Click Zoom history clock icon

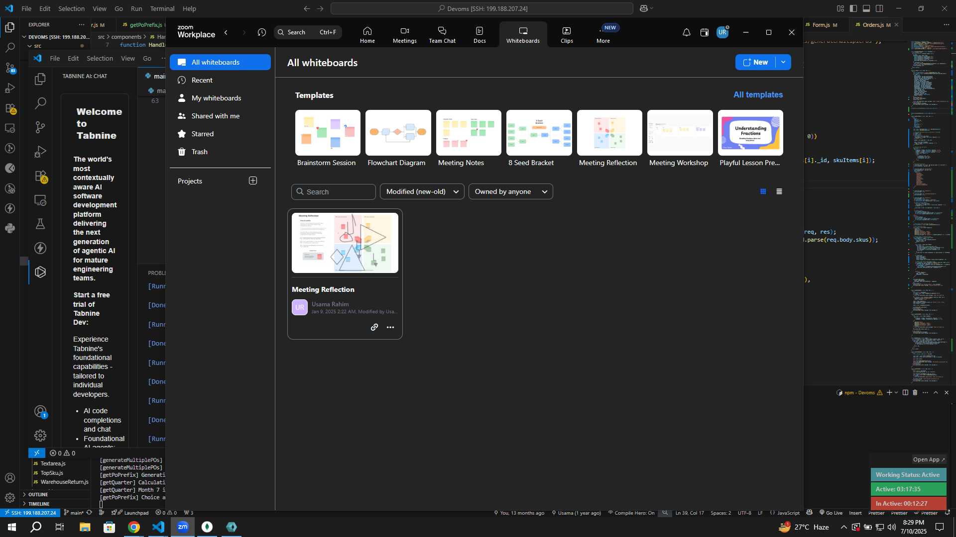(x=262, y=32)
